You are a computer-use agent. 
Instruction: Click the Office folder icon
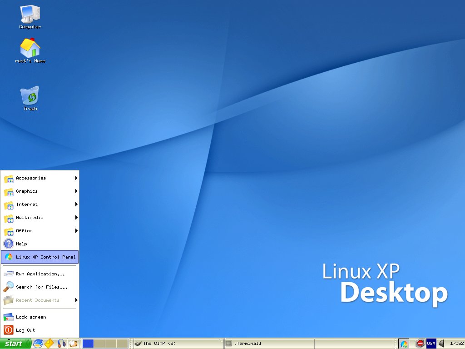9,231
